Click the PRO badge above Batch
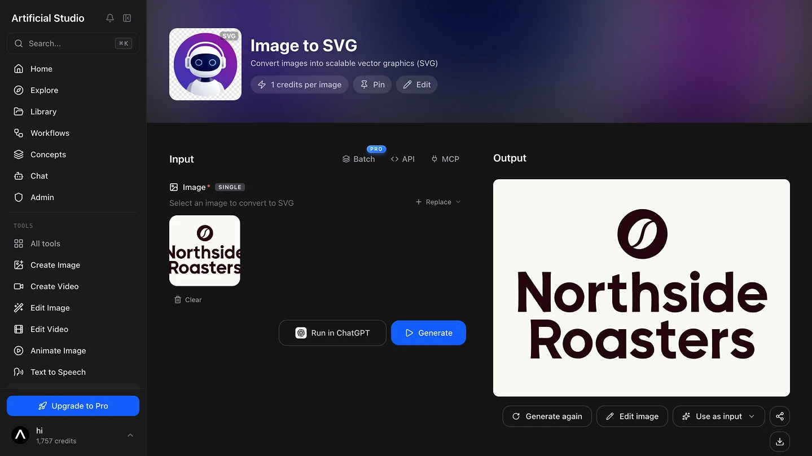 (376, 149)
